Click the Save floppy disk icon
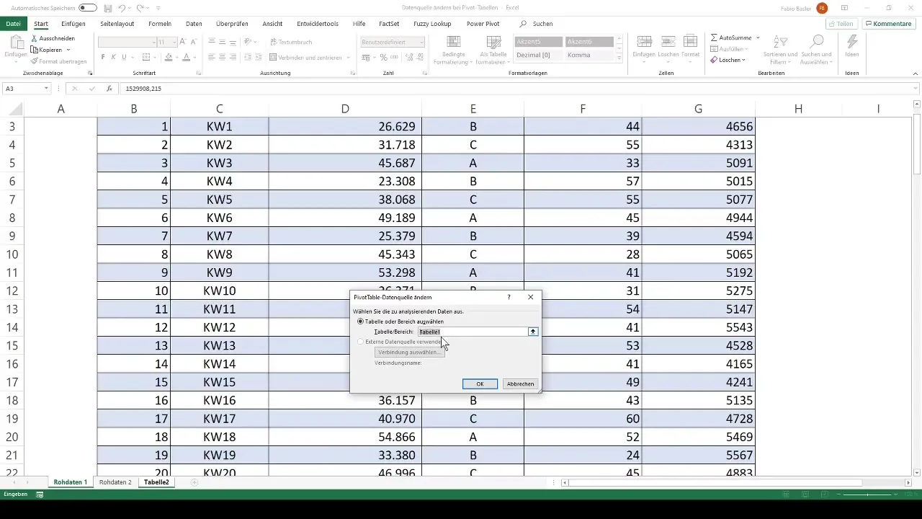The image size is (922, 519). point(107,8)
